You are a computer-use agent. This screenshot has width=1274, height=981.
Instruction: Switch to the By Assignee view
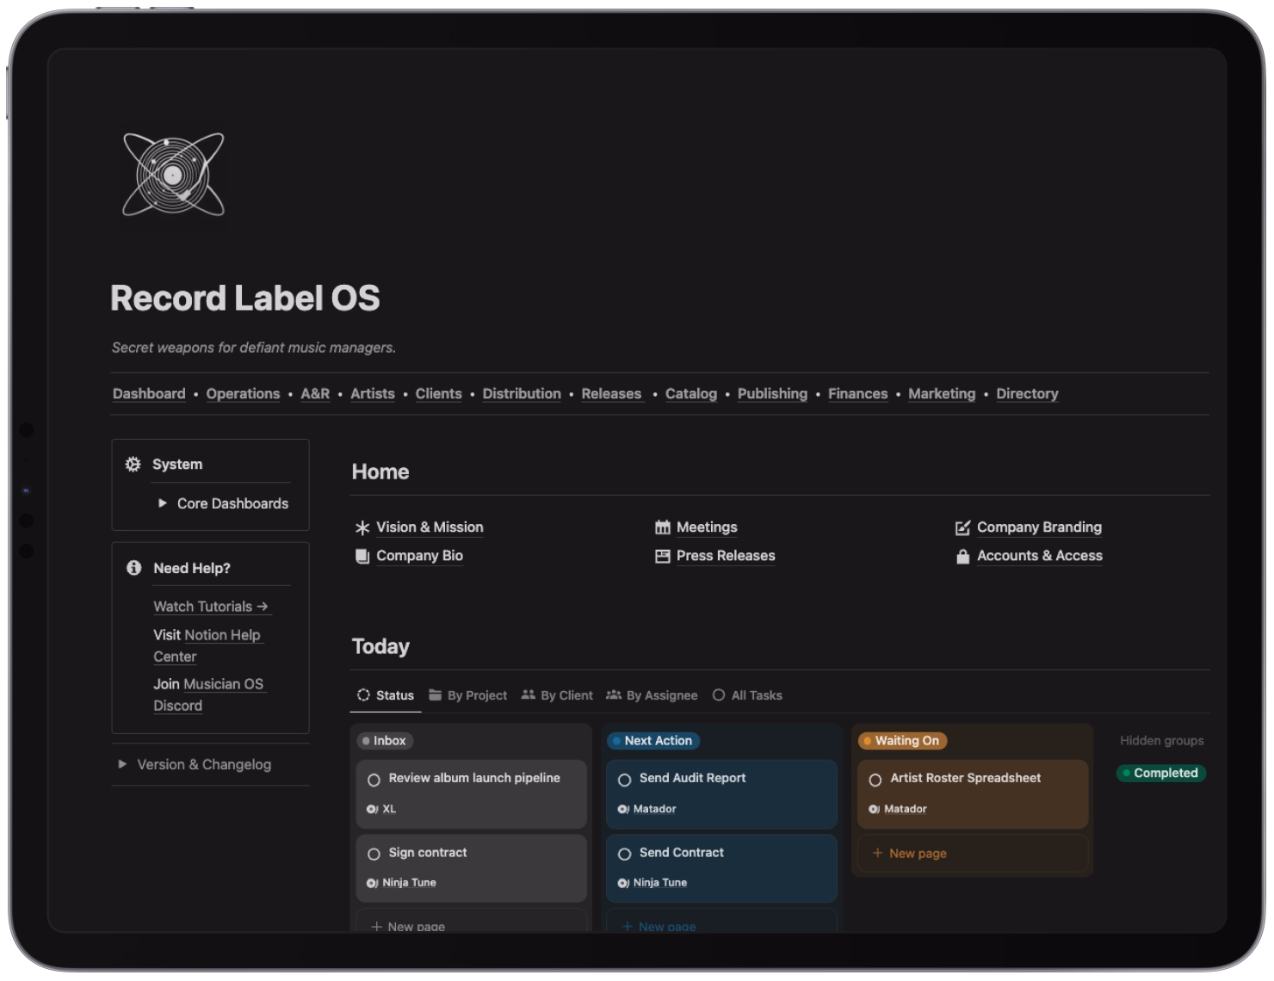coord(652,695)
